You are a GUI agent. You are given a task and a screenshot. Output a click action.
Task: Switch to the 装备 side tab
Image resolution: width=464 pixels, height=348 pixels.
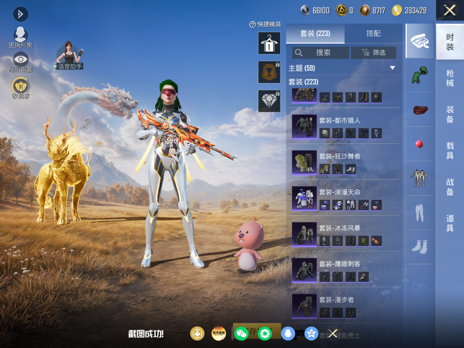[x=450, y=114]
